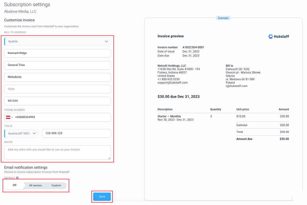Viewport: 307px width, 205px height.
Task: Click the empty State field
Action: [x=57, y=89]
